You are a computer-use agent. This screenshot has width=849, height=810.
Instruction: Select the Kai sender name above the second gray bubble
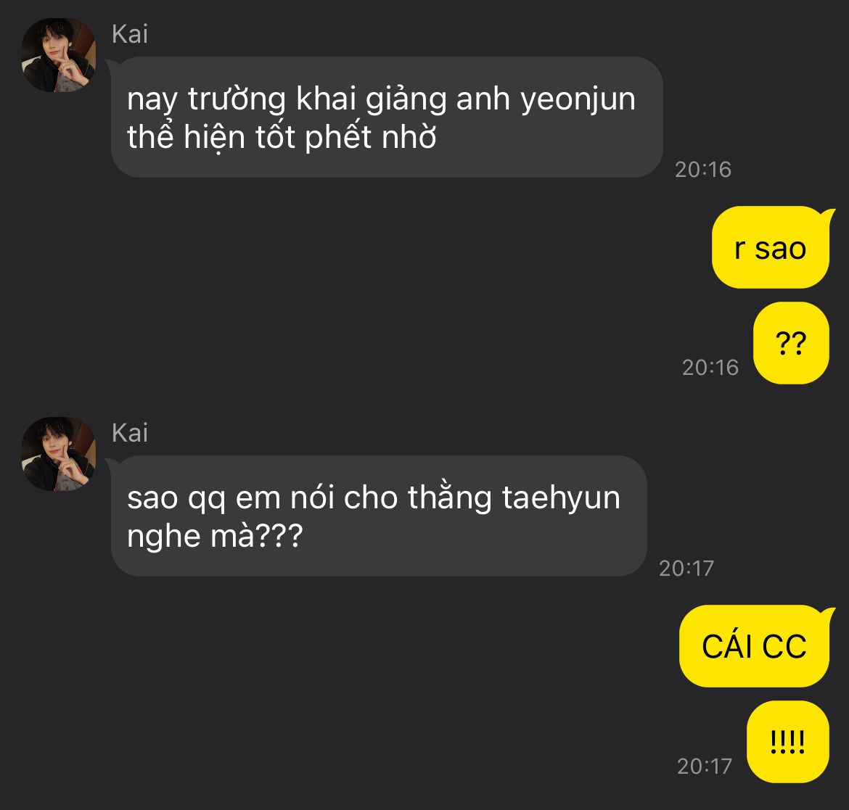tap(129, 433)
